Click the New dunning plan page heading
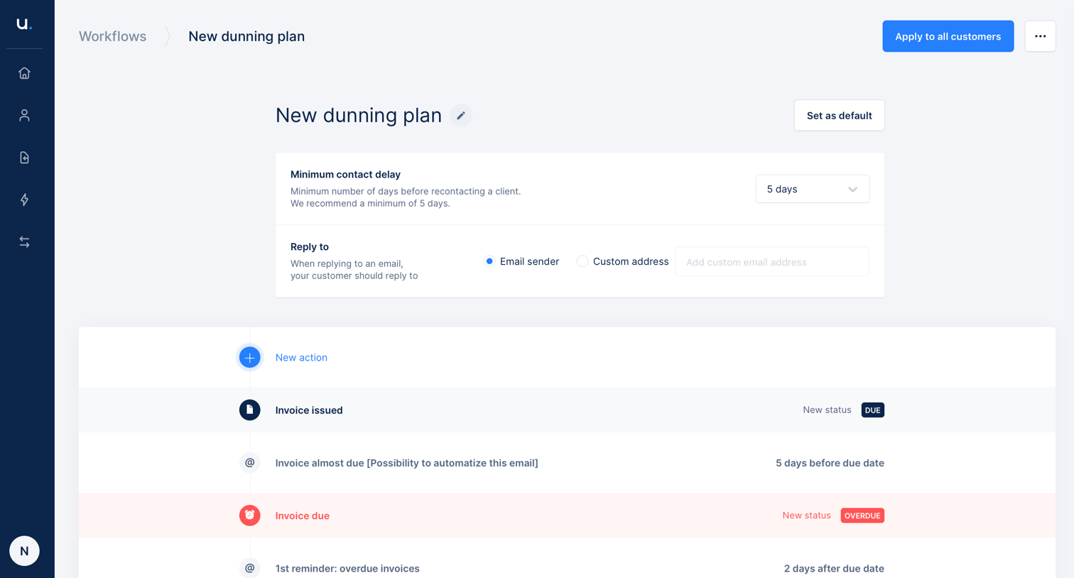The height and width of the screenshot is (578, 1074). click(359, 115)
